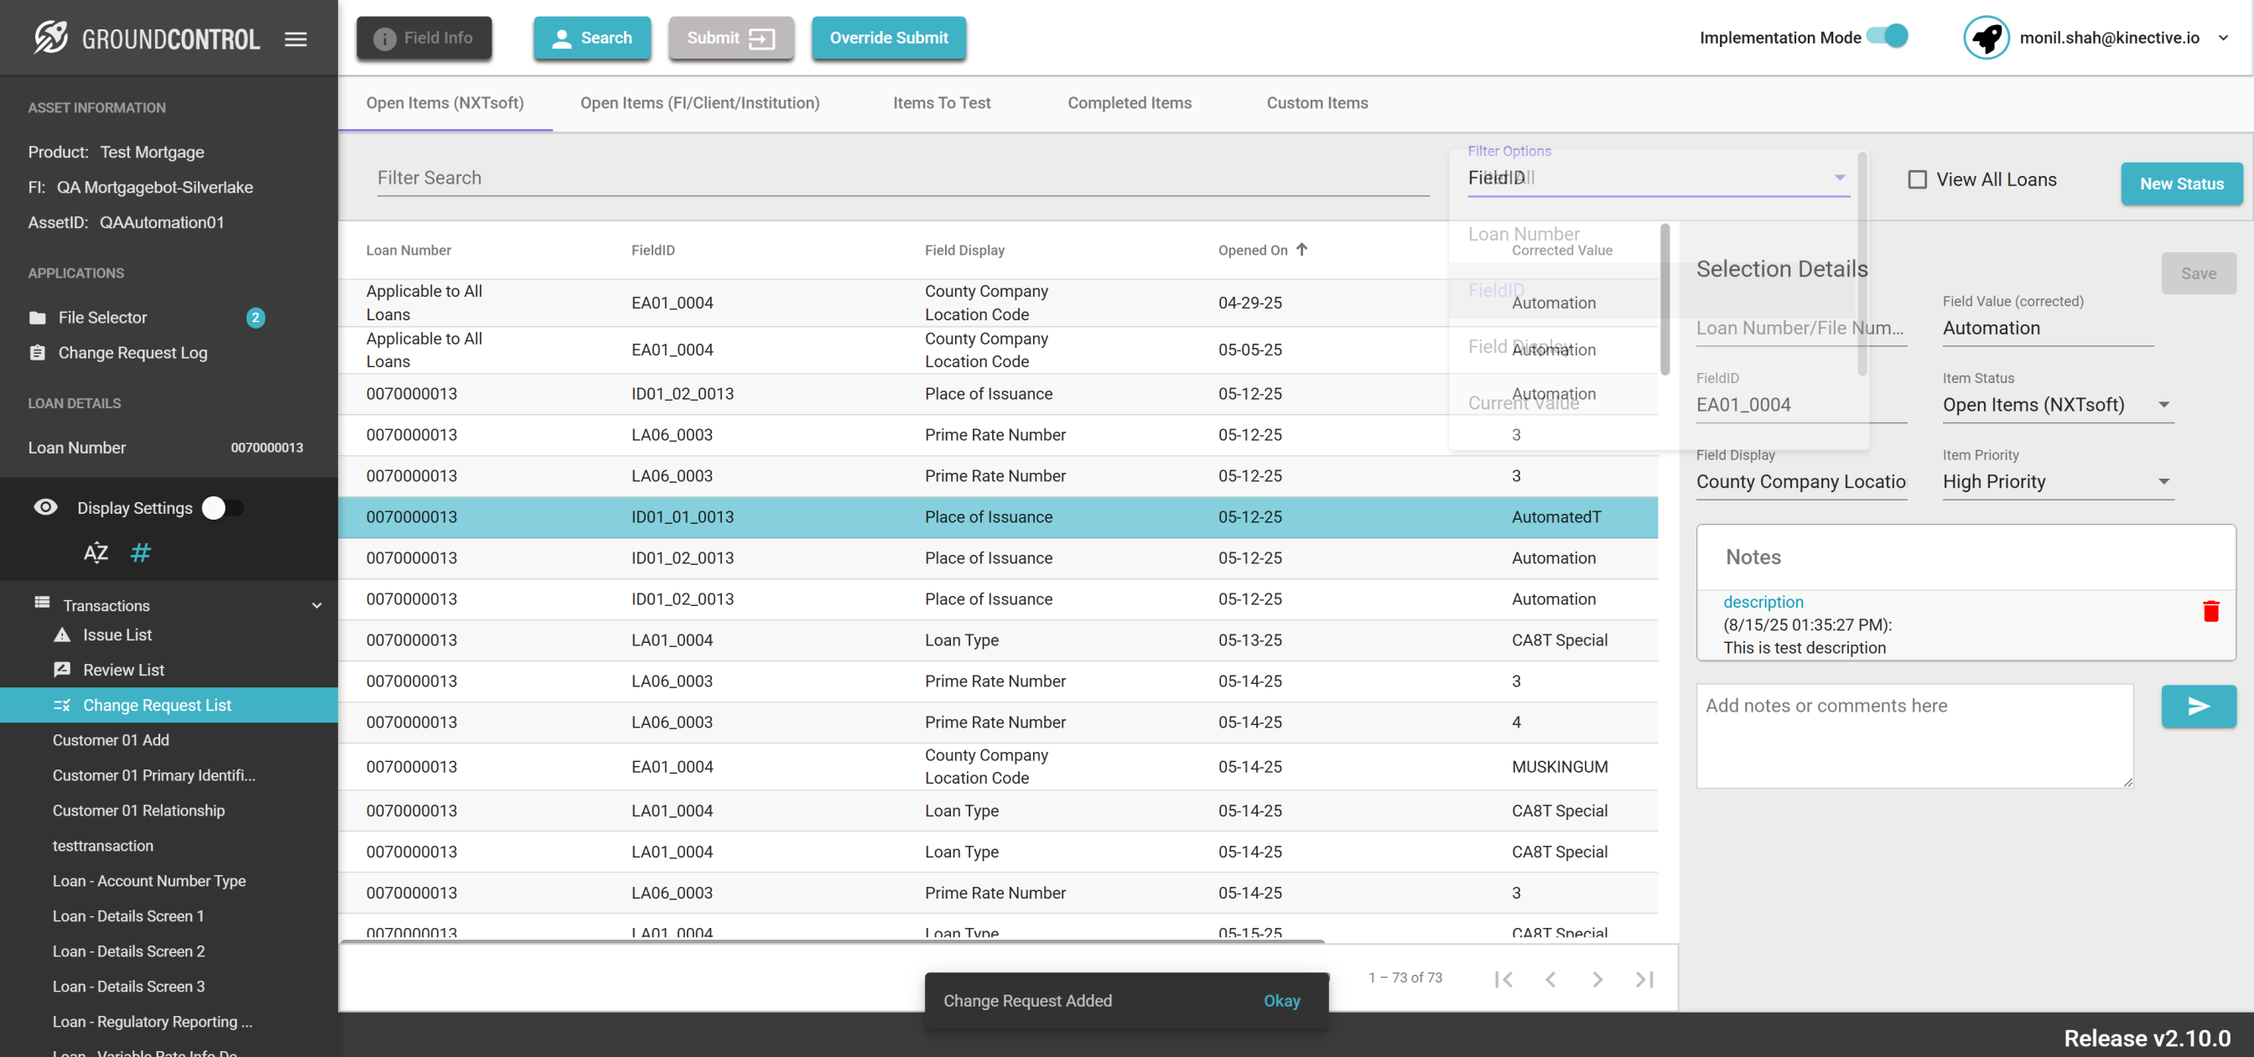
Task: Toggle the Display Settings switch
Action: click(x=223, y=508)
